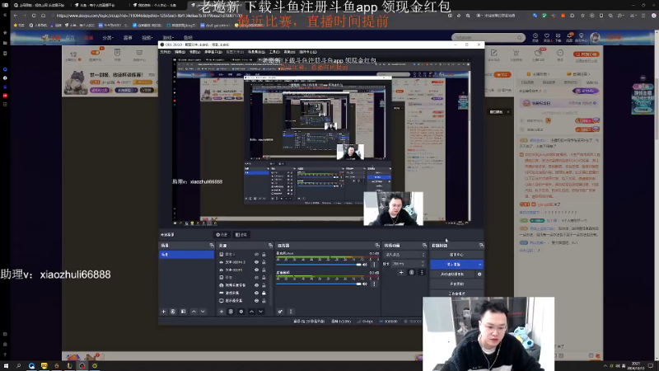
Task: Open OBS View menu (视图)
Action: coord(194,52)
